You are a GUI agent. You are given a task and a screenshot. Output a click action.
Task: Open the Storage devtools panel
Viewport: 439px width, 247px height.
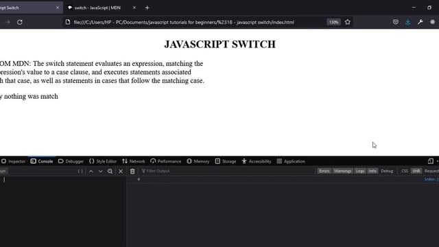[226, 161]
